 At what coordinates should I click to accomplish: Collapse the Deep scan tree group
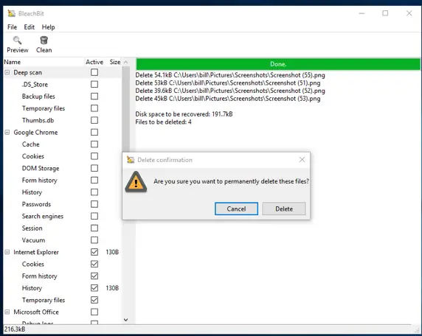[x=7, y=72]
